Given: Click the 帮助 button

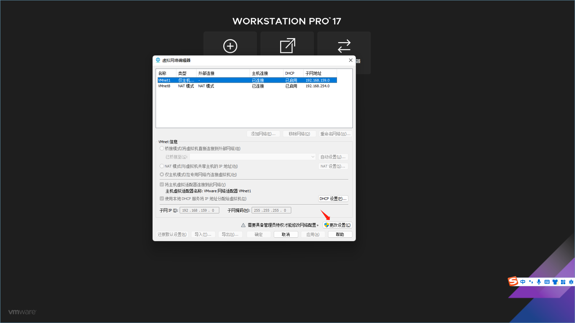Looking at the screenshot, I should [340, 234].
